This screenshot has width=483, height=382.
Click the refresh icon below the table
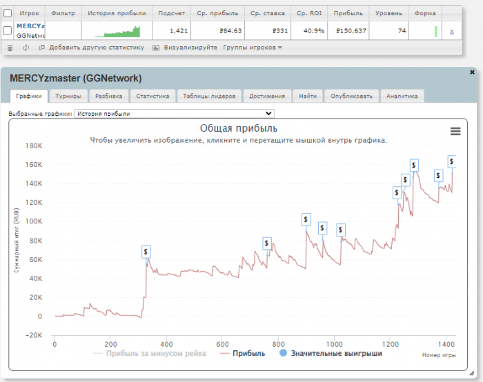click(26, 48)
